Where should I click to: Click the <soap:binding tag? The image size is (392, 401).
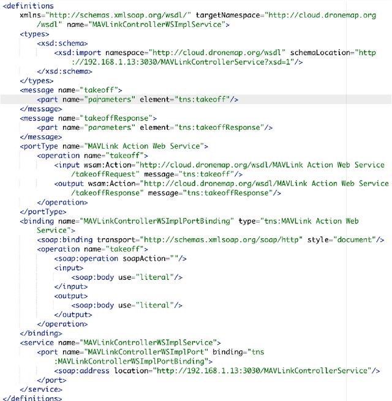coord(65,239)
